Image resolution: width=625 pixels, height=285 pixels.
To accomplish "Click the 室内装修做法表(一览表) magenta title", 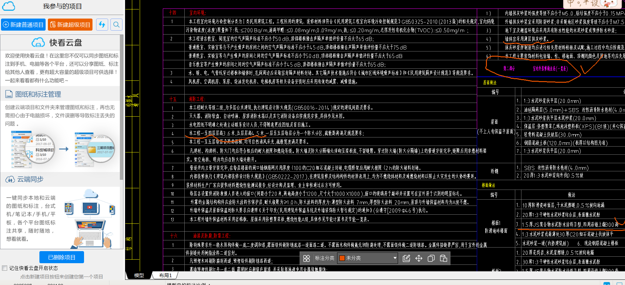I will pos(550,69).
